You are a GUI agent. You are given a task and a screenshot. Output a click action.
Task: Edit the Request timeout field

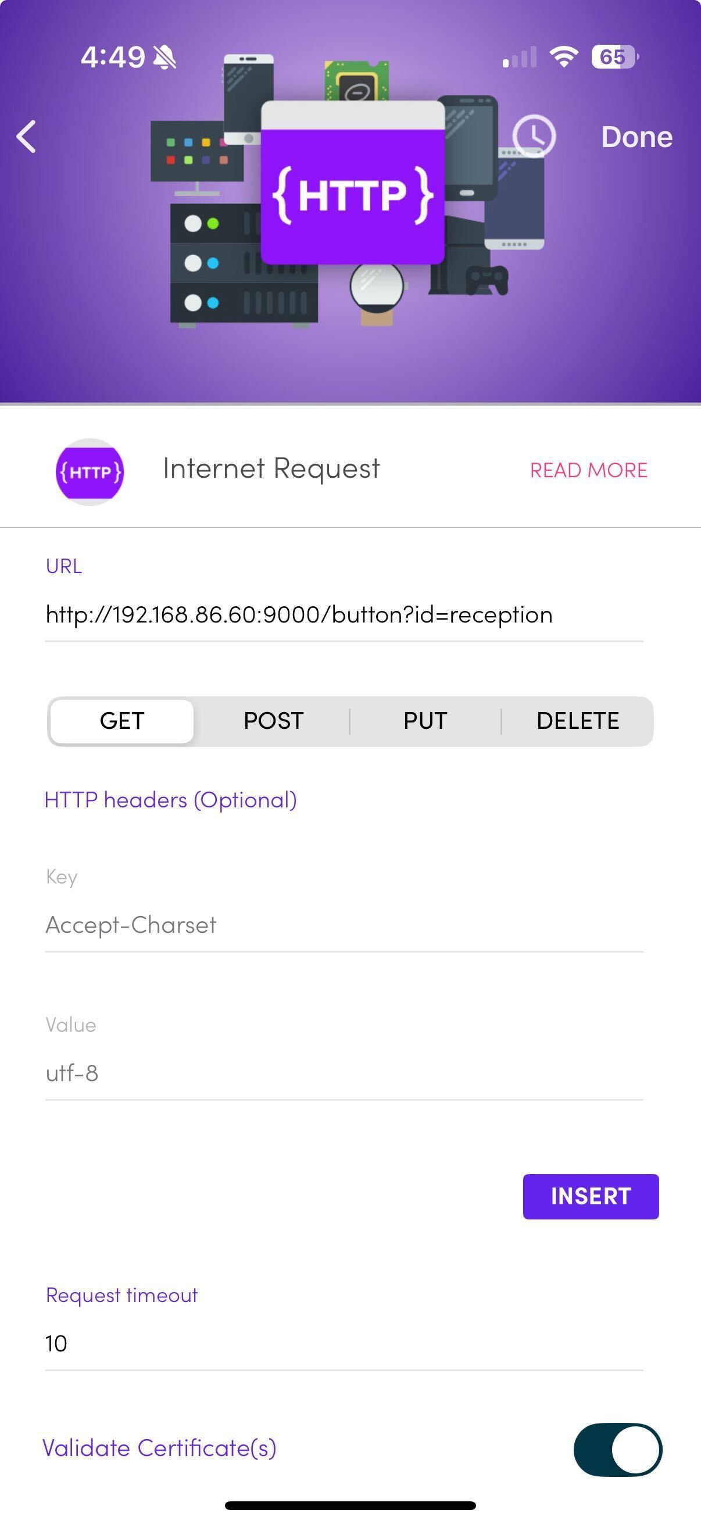pyautogui.click(x=343, y=1344)
